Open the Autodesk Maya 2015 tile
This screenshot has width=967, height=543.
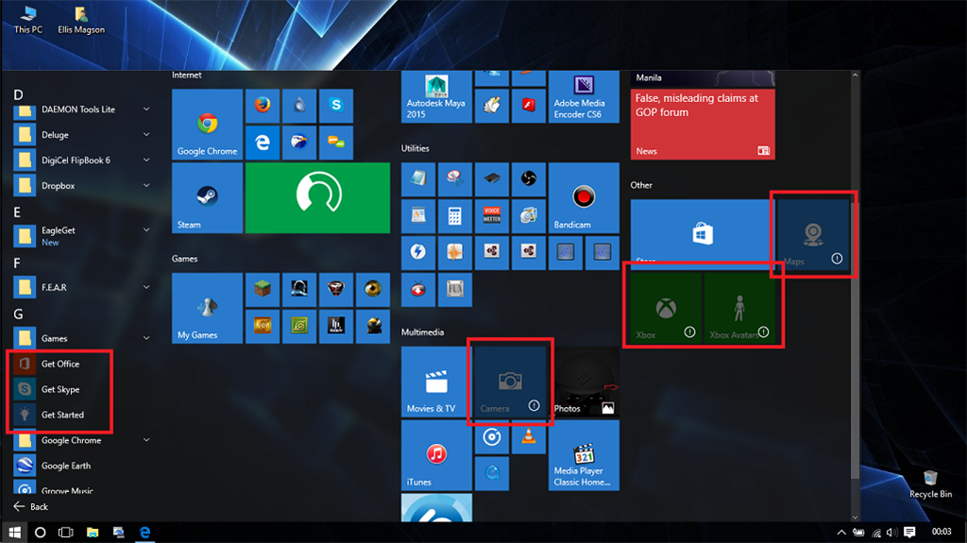pyautogui.click(x=436, y=97)
